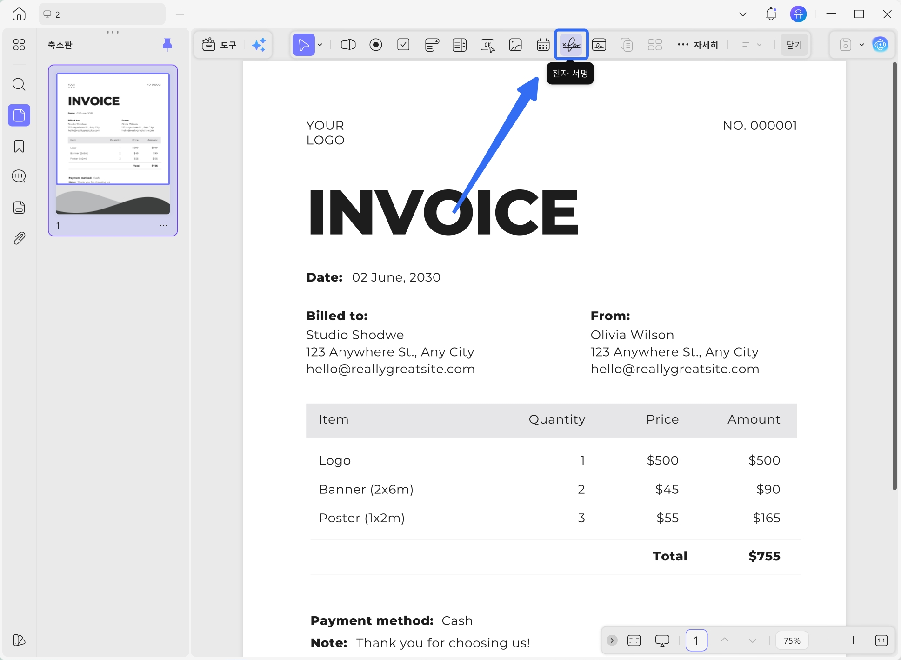Pin the 축소판 thumbnail panel
This screenshot has width=901, height=660.
167,45
